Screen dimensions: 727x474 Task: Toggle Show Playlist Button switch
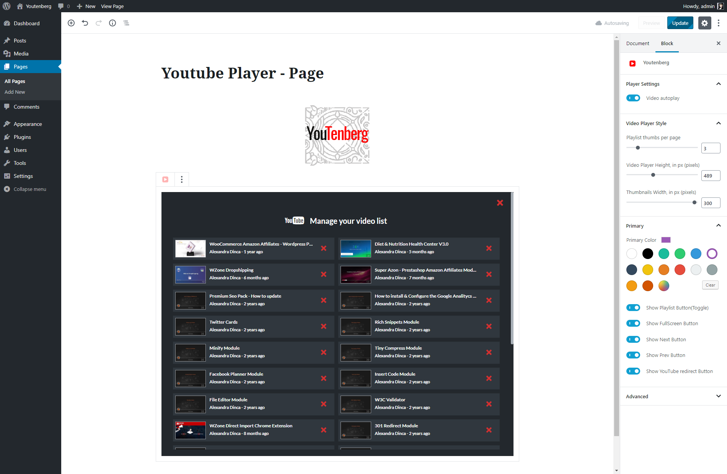click(x=633, y=308)
